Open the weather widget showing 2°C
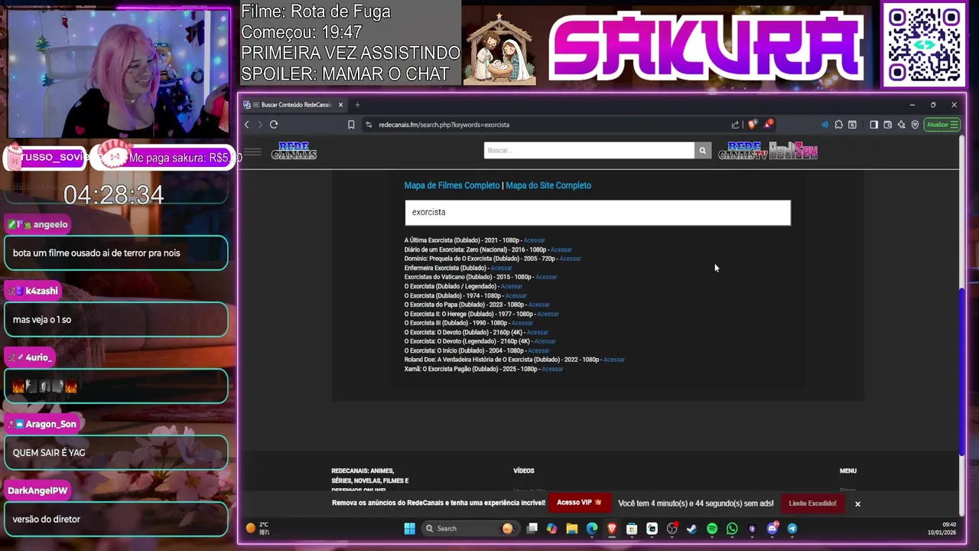Image resolution: width=979 pixels, height=551 pixels. pyautogui.click(x=258, y=528)
